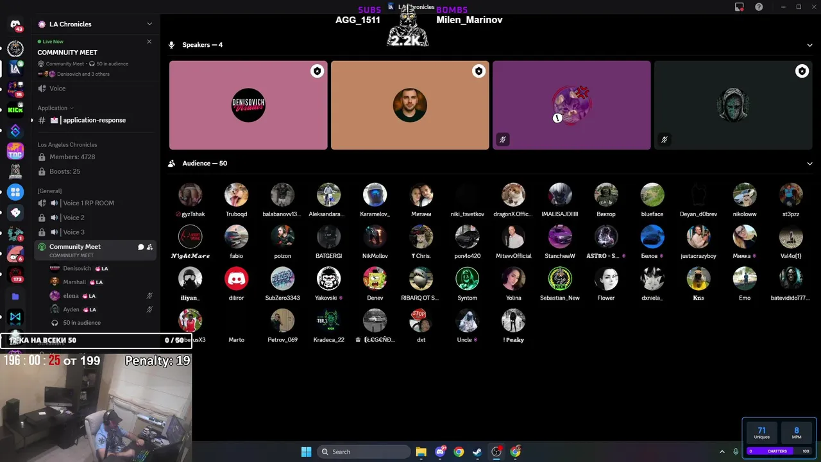Click moderator badge on second speaker tile
This screenshot has height=462, width=821.
click(479, 71)
